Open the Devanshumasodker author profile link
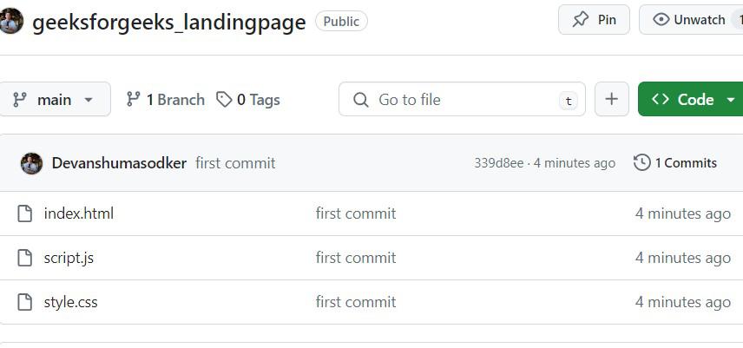Image resolution: width=743 pixels, height=348 pixels. coord(119,163)
